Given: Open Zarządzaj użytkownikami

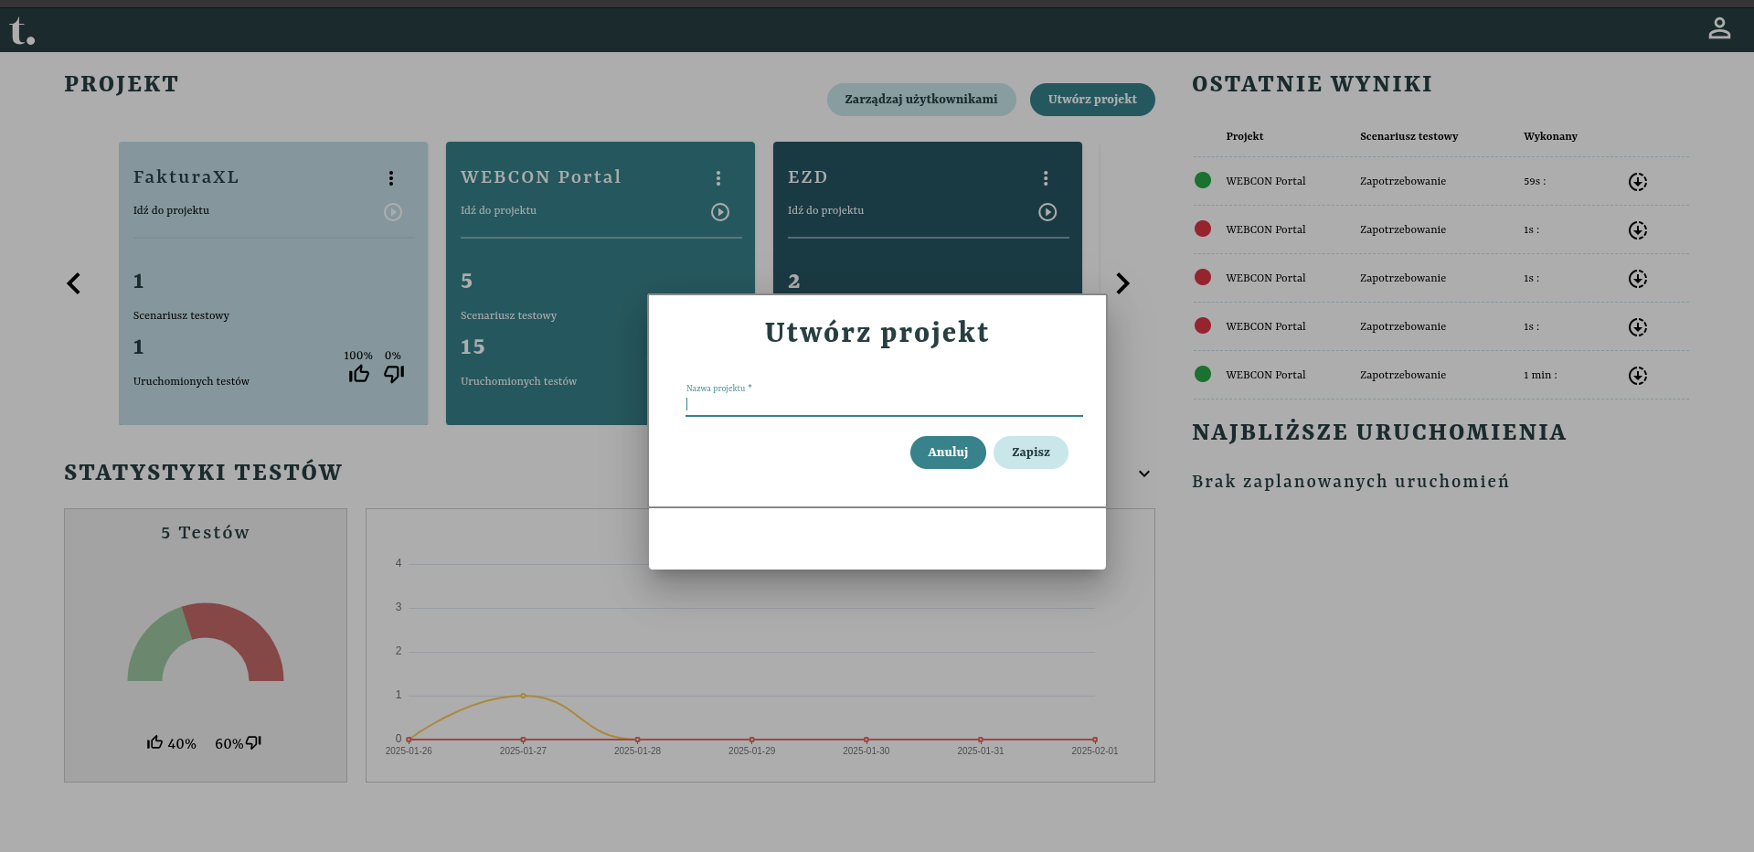Looking at the screenshot, I should 920,100.
